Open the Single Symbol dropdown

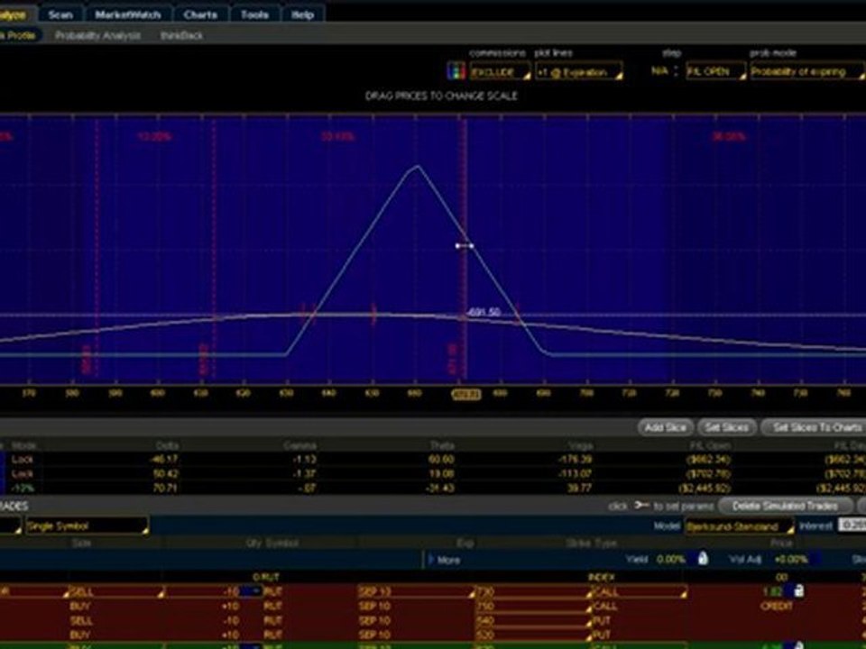pos(87,526)
